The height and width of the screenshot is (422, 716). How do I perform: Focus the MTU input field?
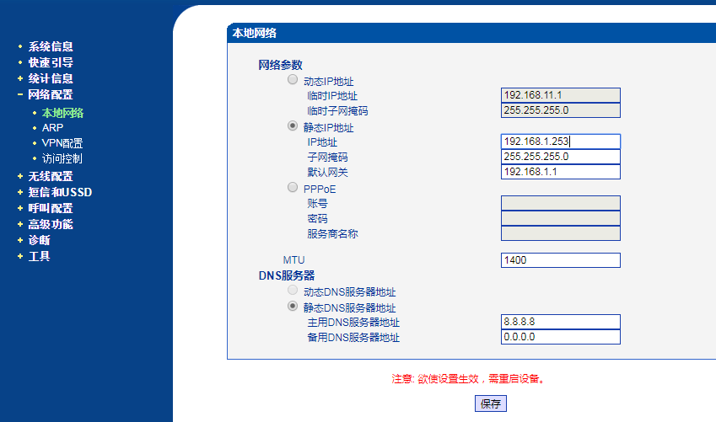click(x=560, y=260)
